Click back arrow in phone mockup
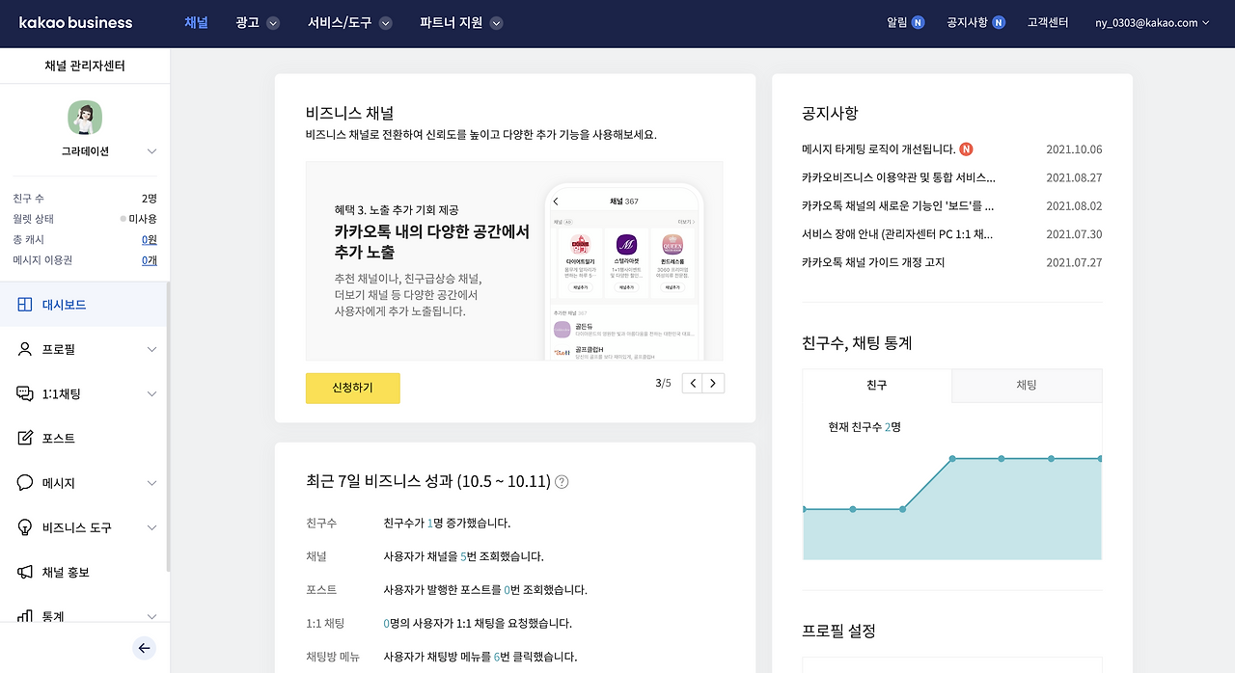 point(556,202)
